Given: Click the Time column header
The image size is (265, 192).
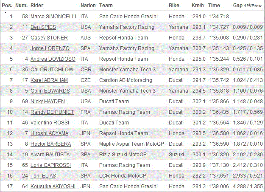Looking at the screenshot, I should (x=214, y=6).
